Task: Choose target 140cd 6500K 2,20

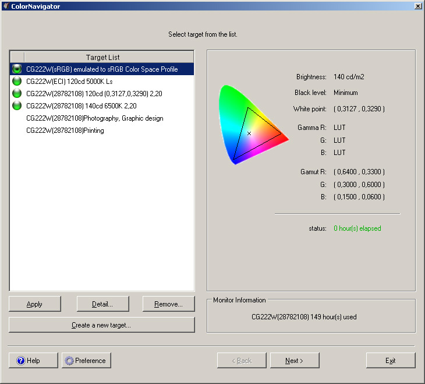Action: pyautogui.click(x=102, y=106)
